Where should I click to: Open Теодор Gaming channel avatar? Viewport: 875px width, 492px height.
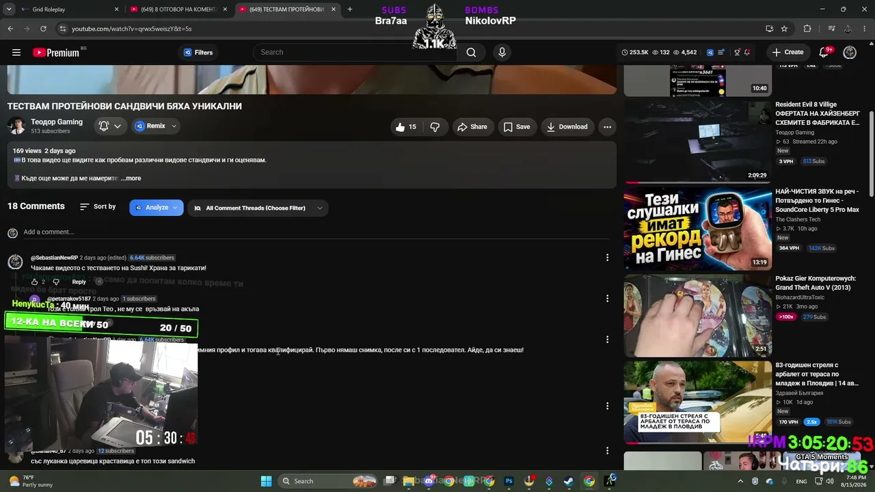pos(16,126)
